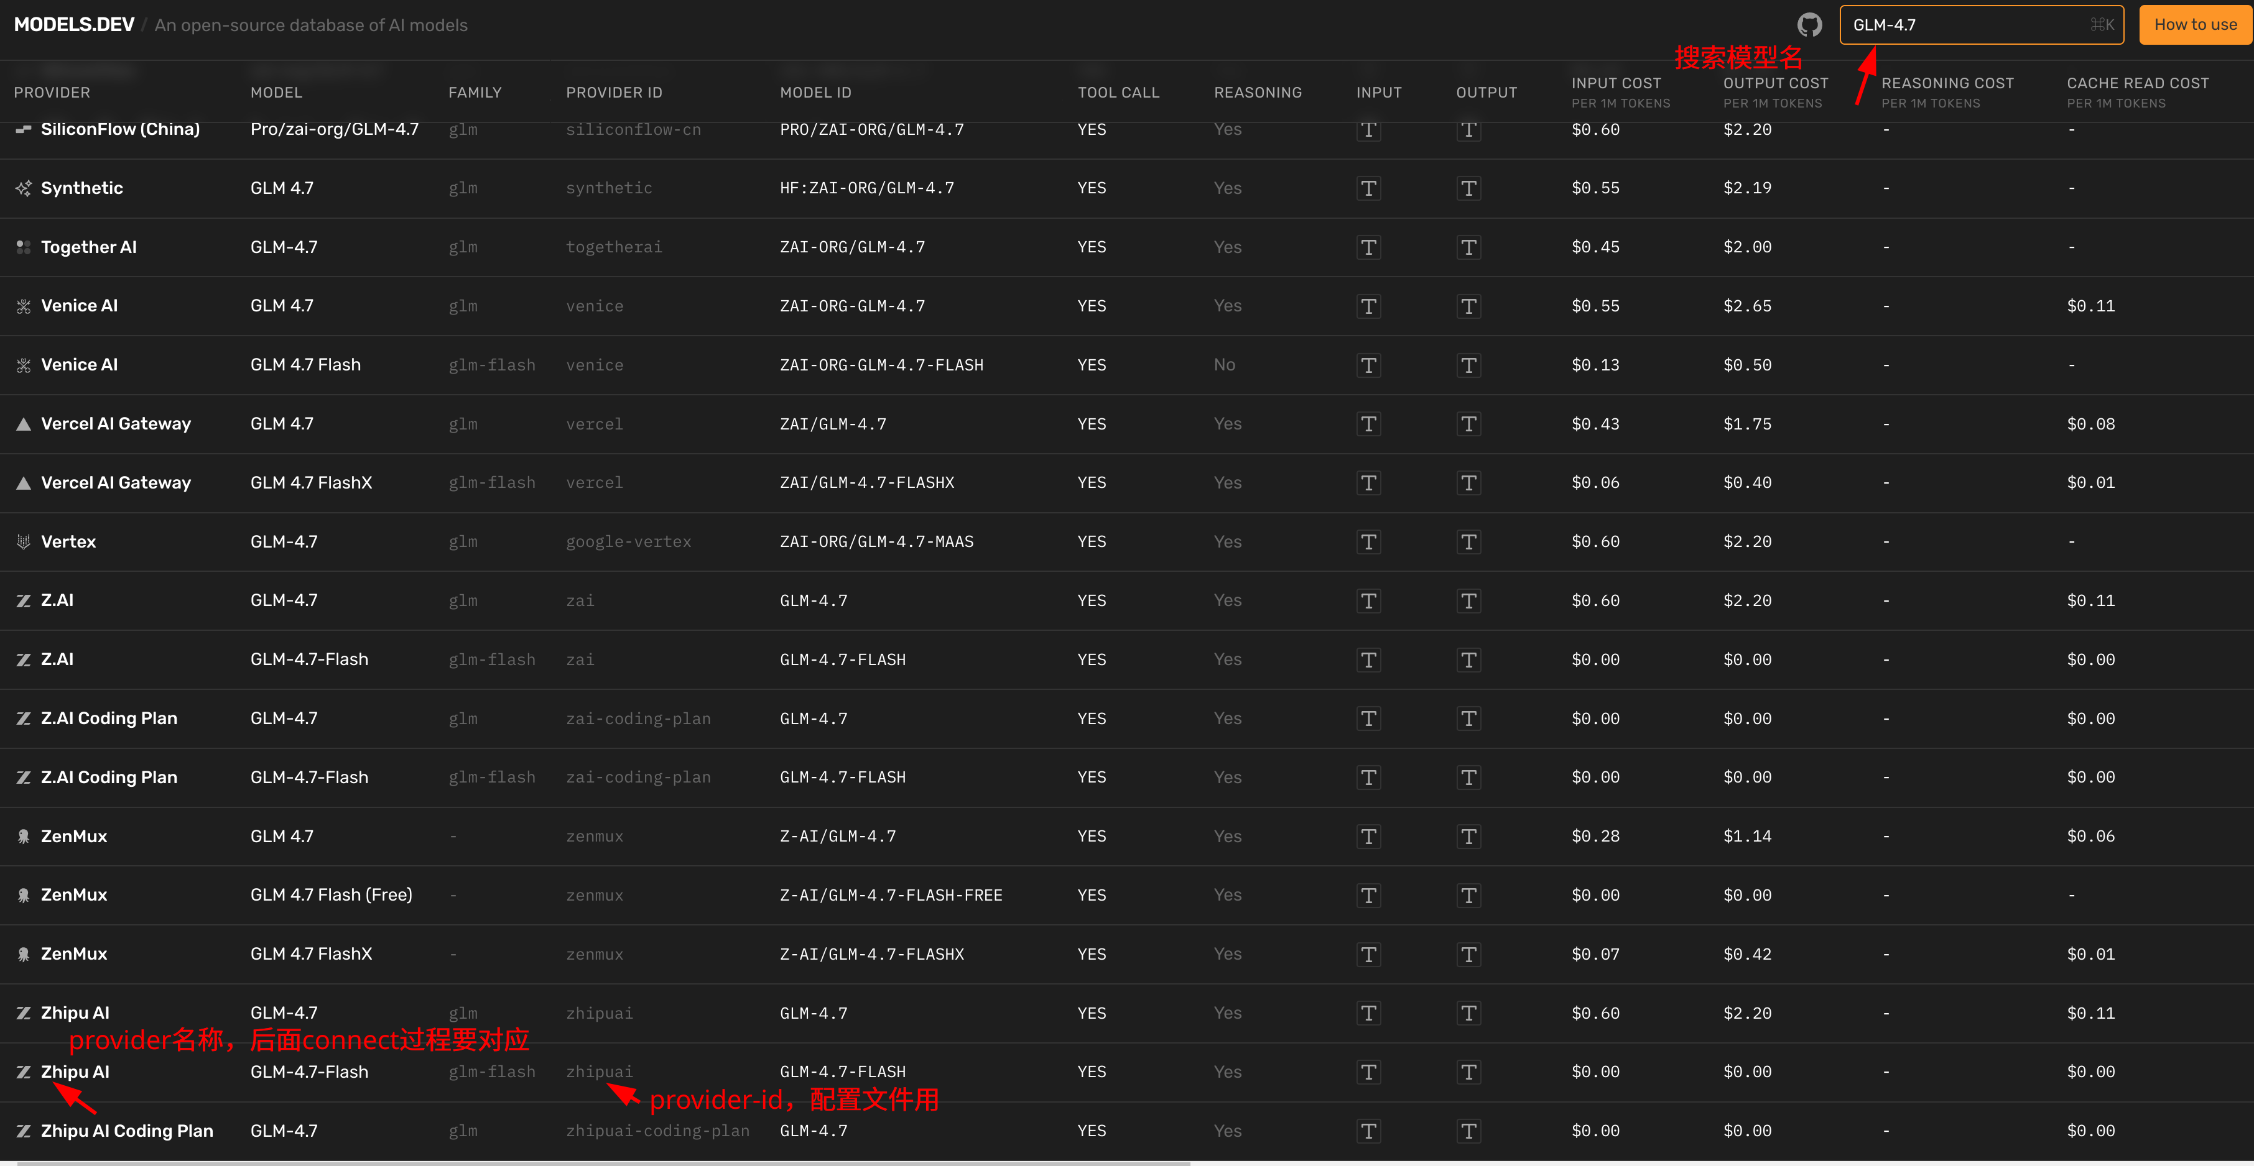Click text output modality icon in Vertex row
This screenshot has height=1166, width=2254.
click(x=1468, y=543)
